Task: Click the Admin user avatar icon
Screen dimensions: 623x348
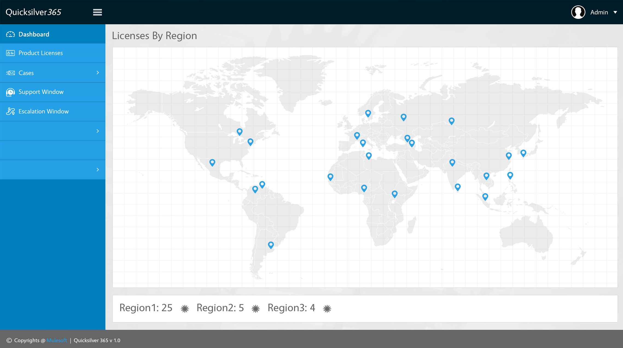Action: (x=578, y=12)
